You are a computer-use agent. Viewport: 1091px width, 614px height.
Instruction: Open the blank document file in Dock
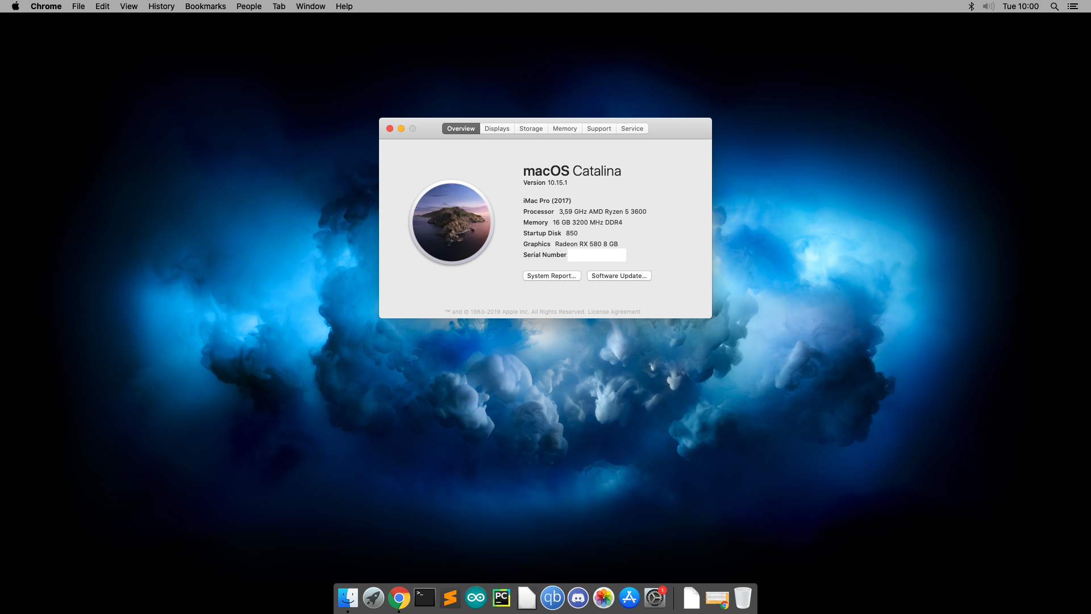click(x=691, y=598)
